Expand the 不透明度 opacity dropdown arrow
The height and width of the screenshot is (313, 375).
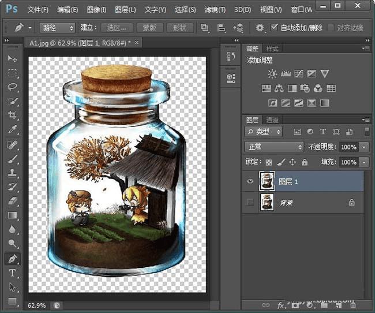pyautogui.click(x=364, y=147)
